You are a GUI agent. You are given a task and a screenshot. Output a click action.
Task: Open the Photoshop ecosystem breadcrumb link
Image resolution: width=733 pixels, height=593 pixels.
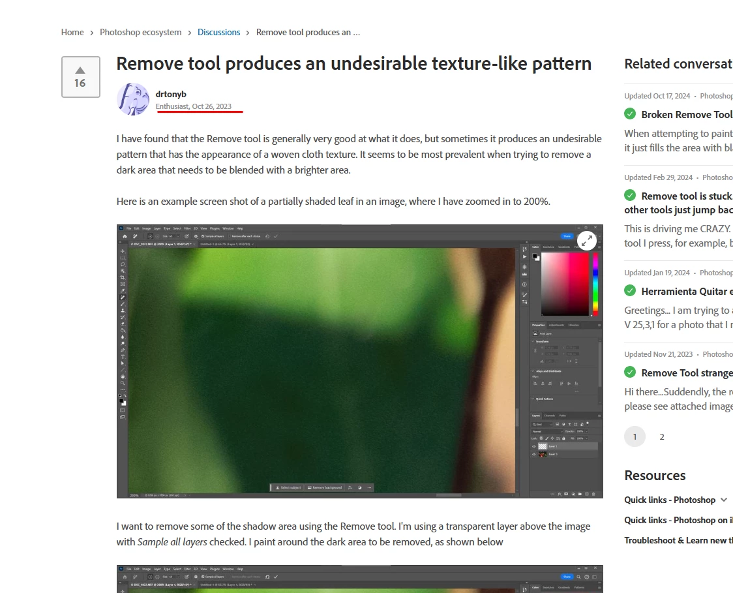point(141,32)
